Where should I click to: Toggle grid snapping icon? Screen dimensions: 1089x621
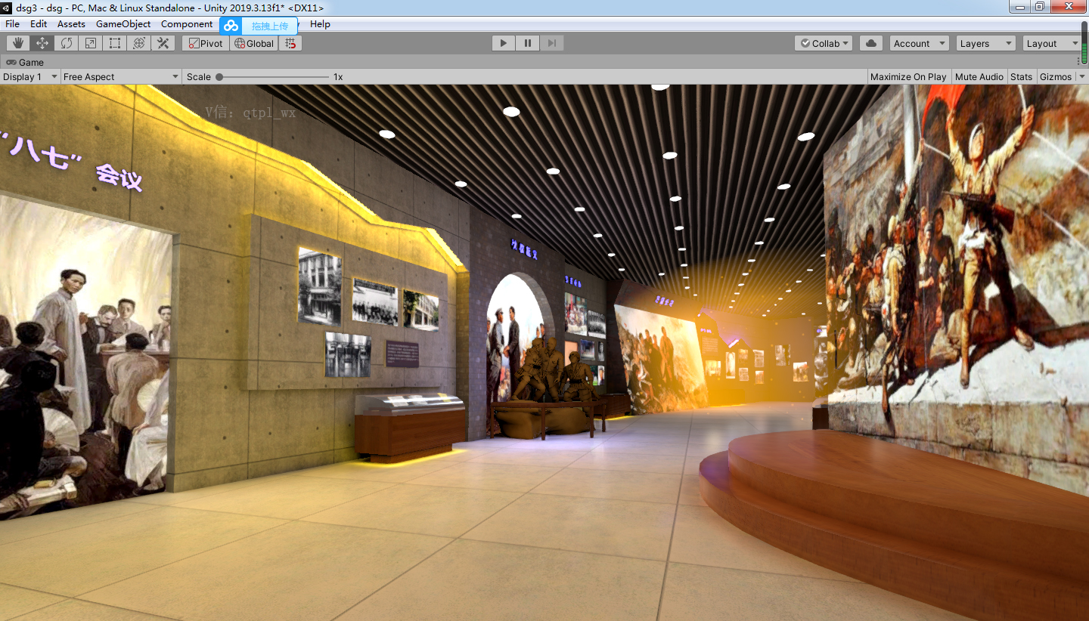(290, 43)
